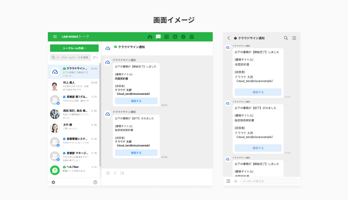Open the 営業管理システム chat room
The image size is (348, 200).
pyautogui.click(x=74, y=142)
